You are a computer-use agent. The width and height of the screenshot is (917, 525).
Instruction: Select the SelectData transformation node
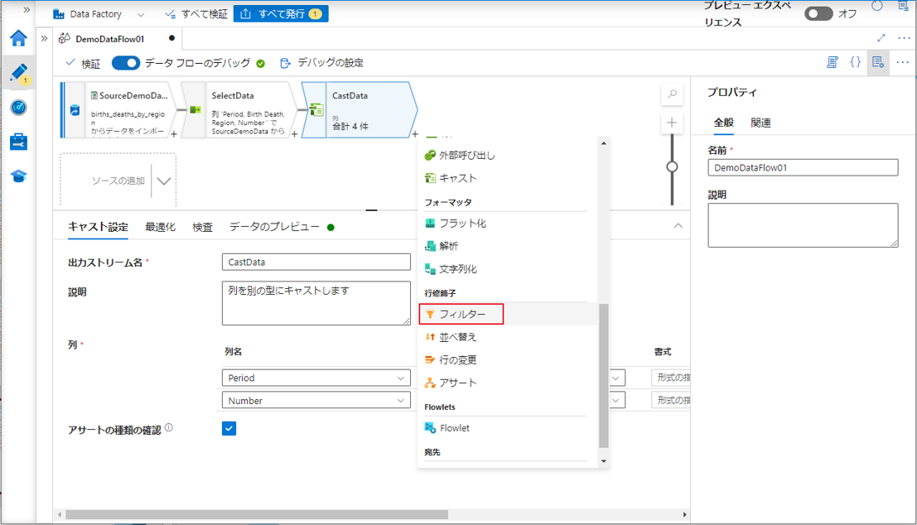click(x=238, y=110)
